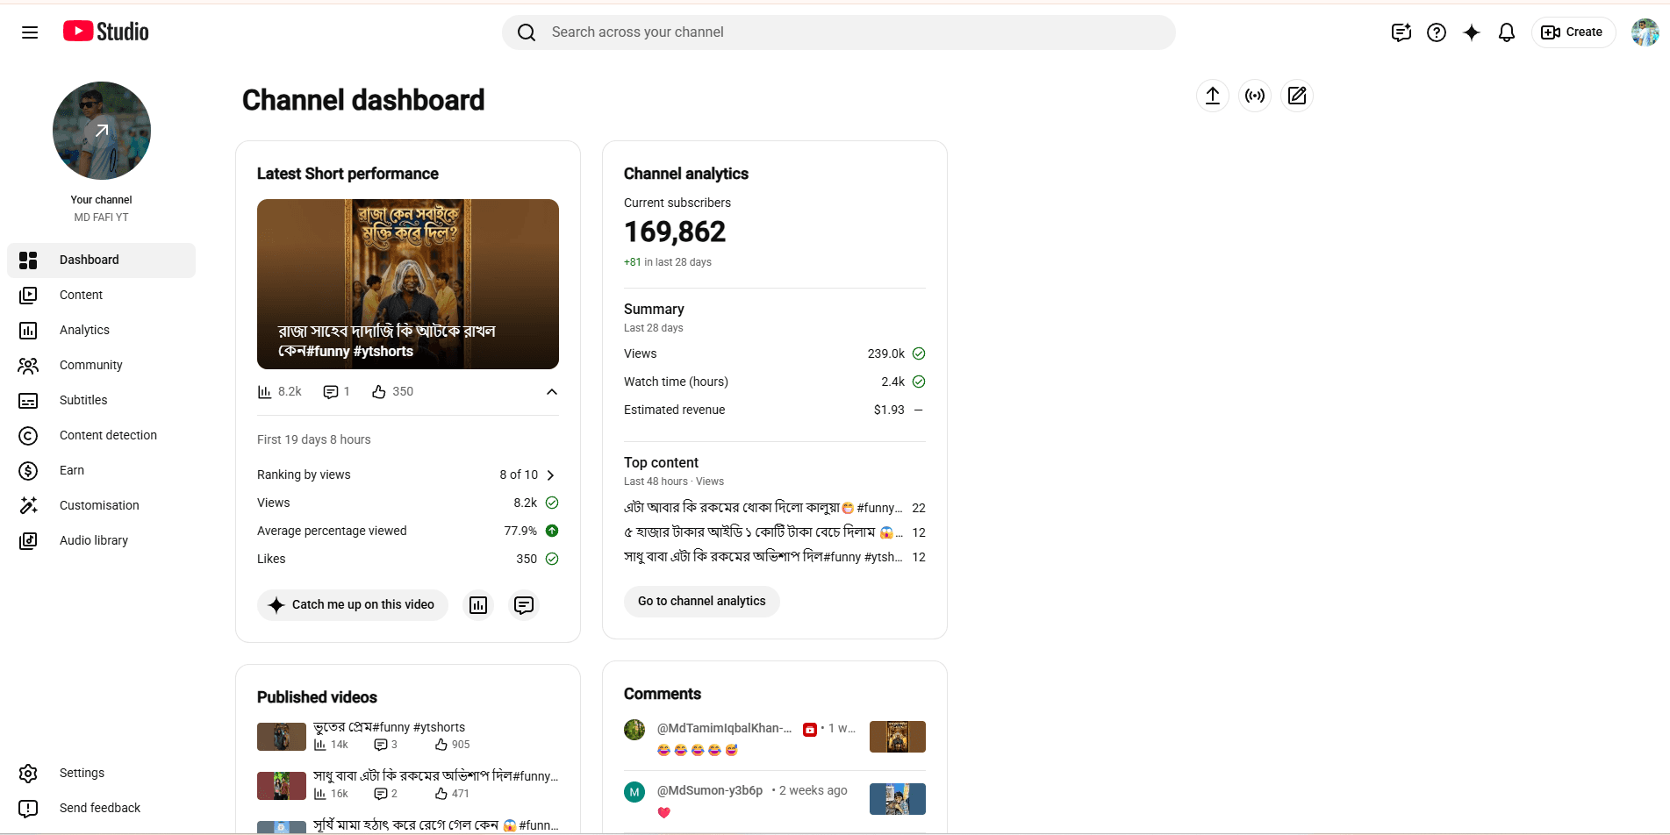Click the latest Short comment count icon
Image resolution: width=1670 pixels, height=835 pixels.
(x=331, y=392)
